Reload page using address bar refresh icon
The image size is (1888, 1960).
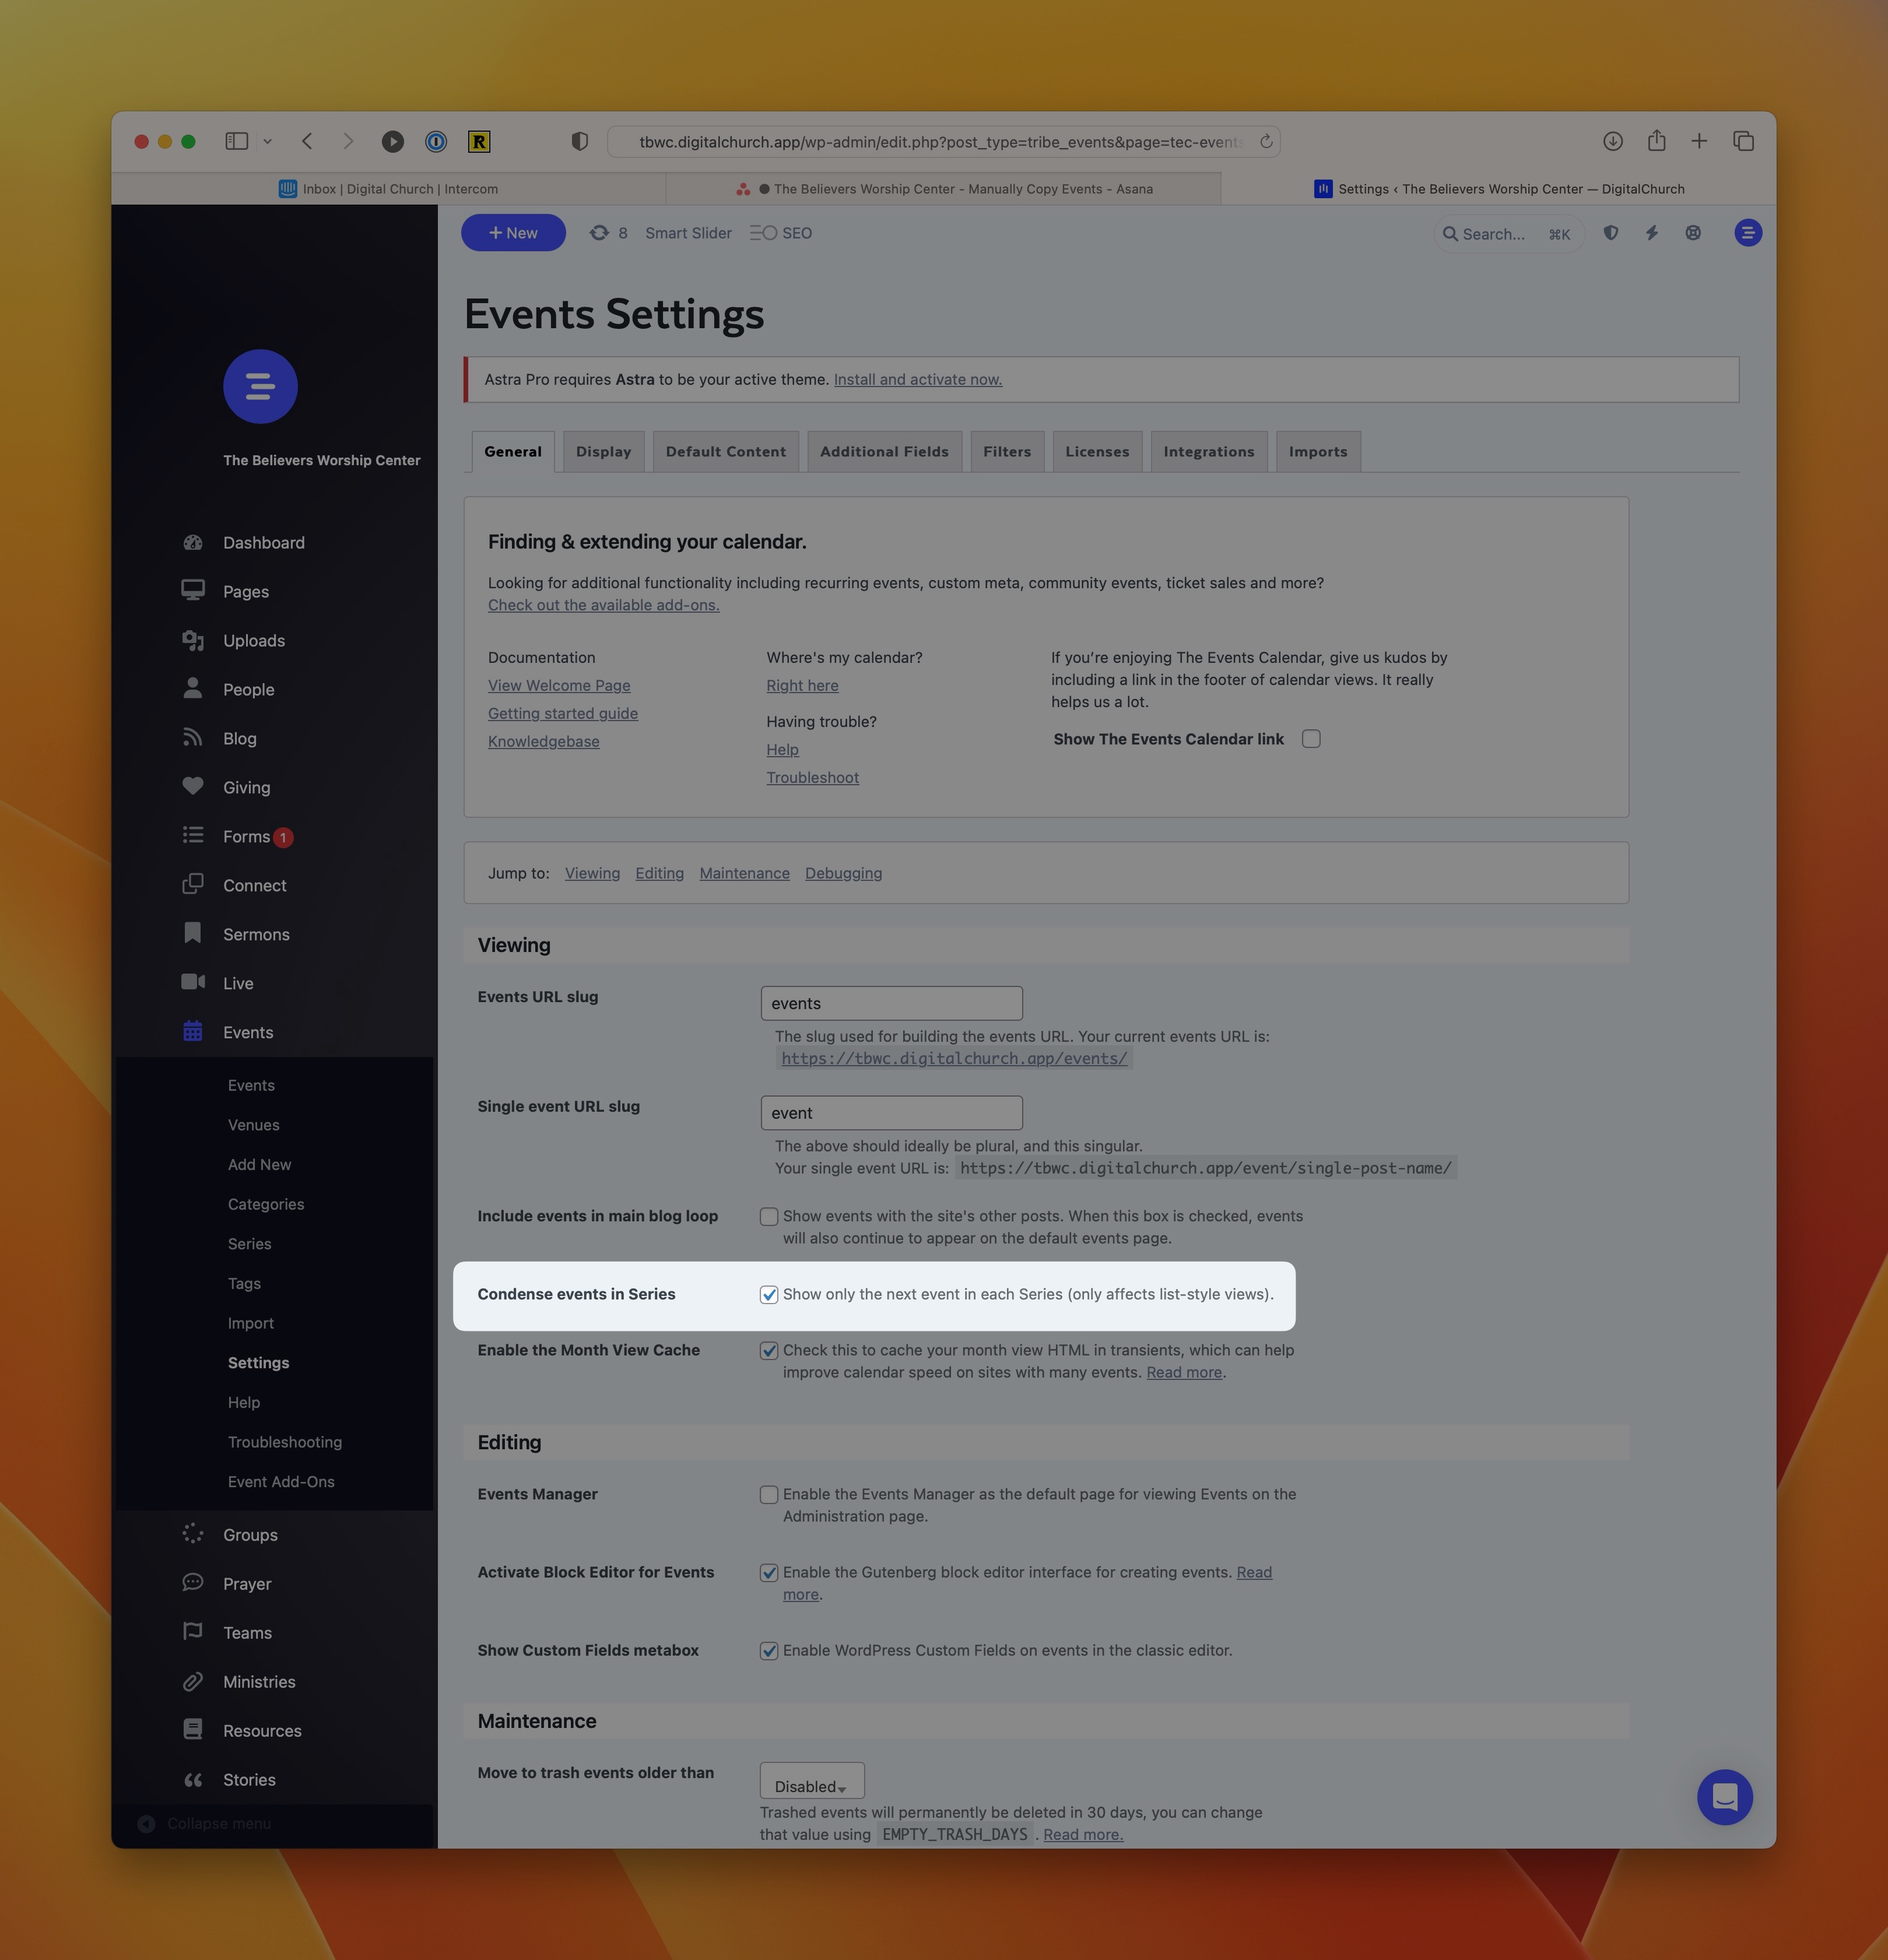click(x=1265, y=141)
